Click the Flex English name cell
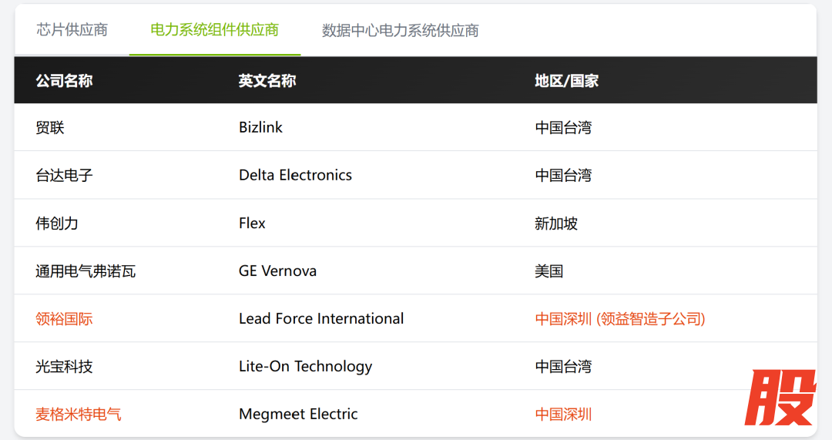The width and height of the screenshot is (832, 440). point(252,223)
